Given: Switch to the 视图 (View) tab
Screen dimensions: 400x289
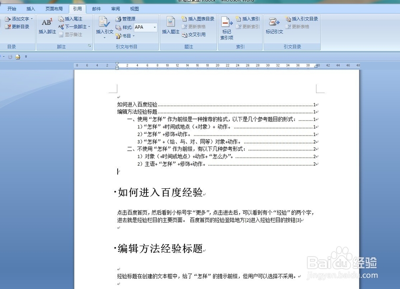Looking at the screenshot, I should click(134, 9).
